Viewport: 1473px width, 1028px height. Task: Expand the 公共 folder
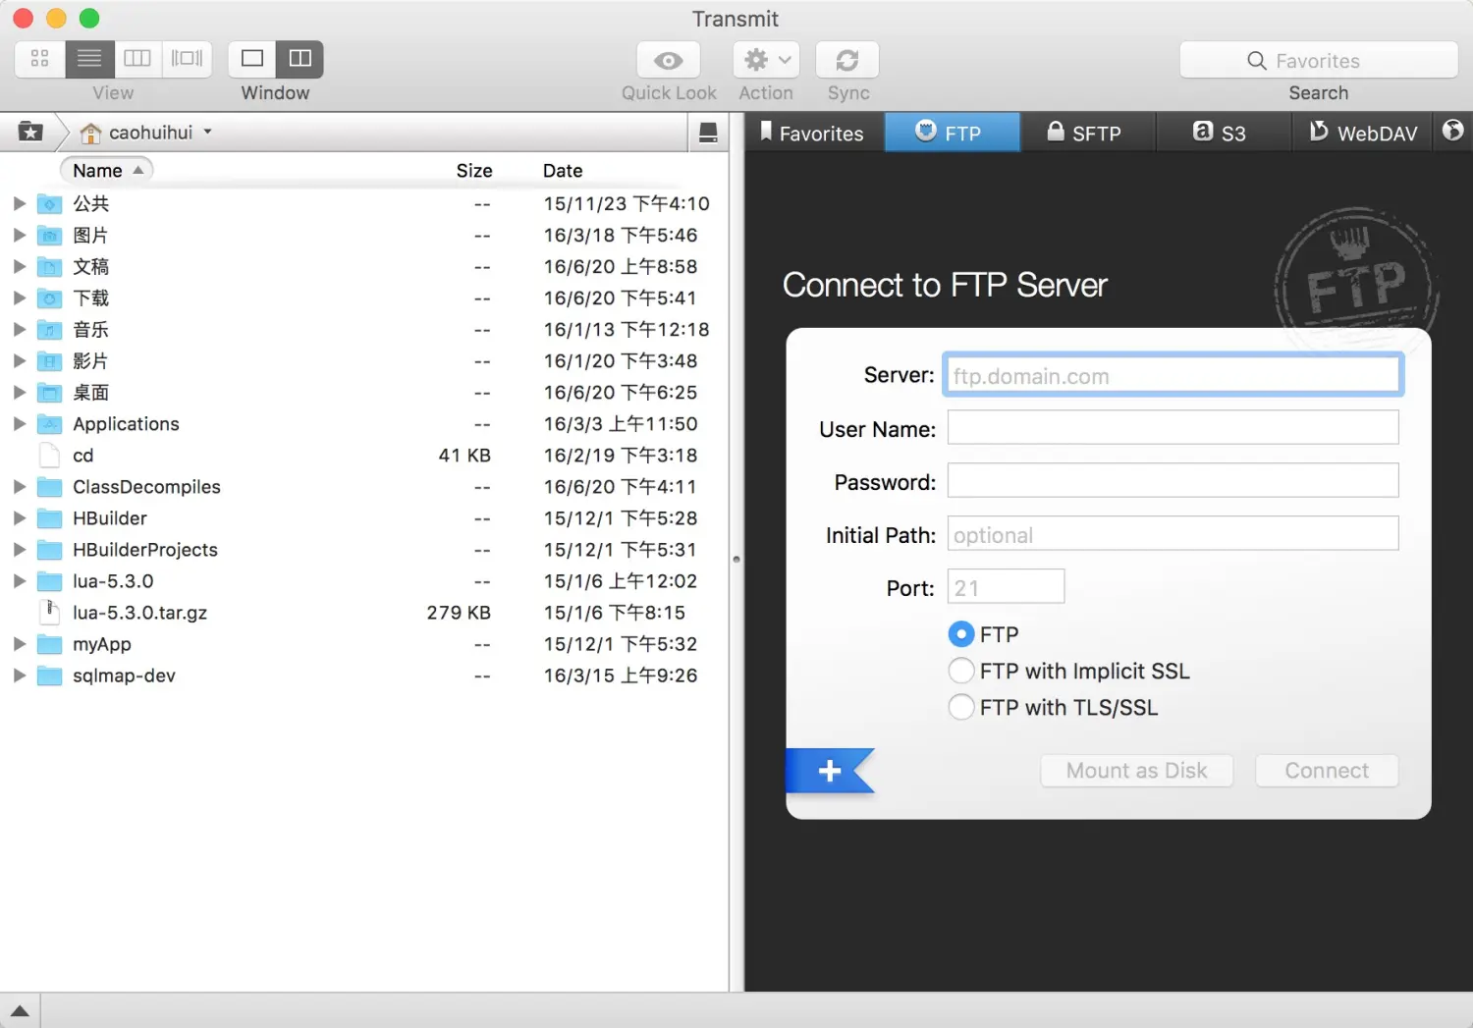click(19, 203)
